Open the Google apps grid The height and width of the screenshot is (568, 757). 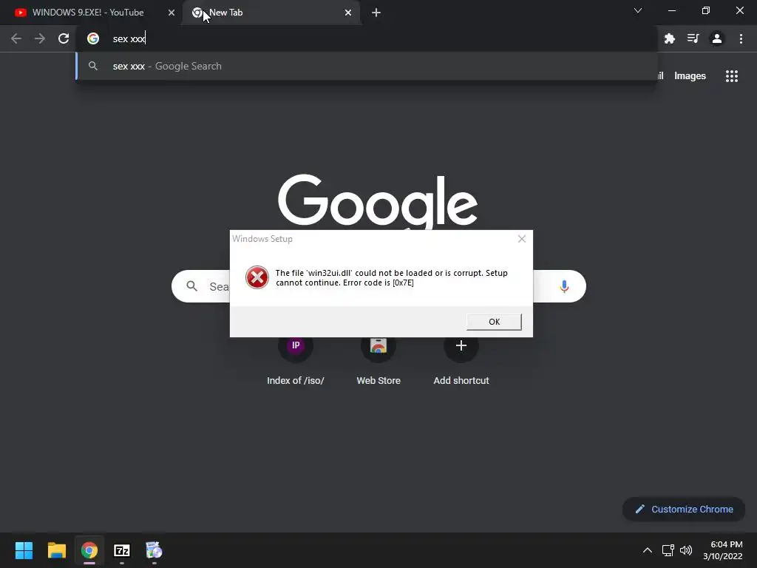pos(732,76)
